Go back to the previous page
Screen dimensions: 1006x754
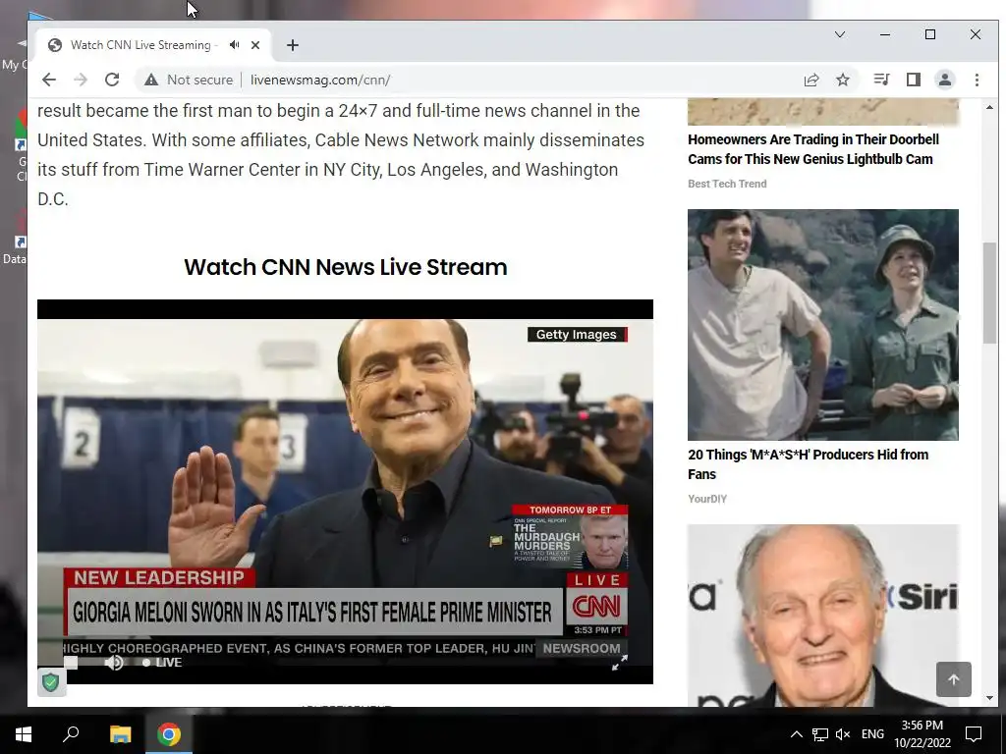point(49,80)
